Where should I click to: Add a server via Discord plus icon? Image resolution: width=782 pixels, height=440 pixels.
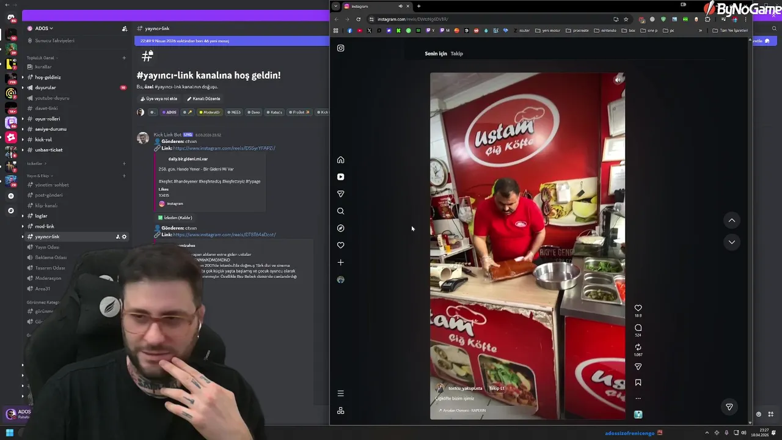tap(10, 196)
